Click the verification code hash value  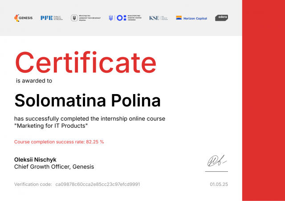pos(100,184)
